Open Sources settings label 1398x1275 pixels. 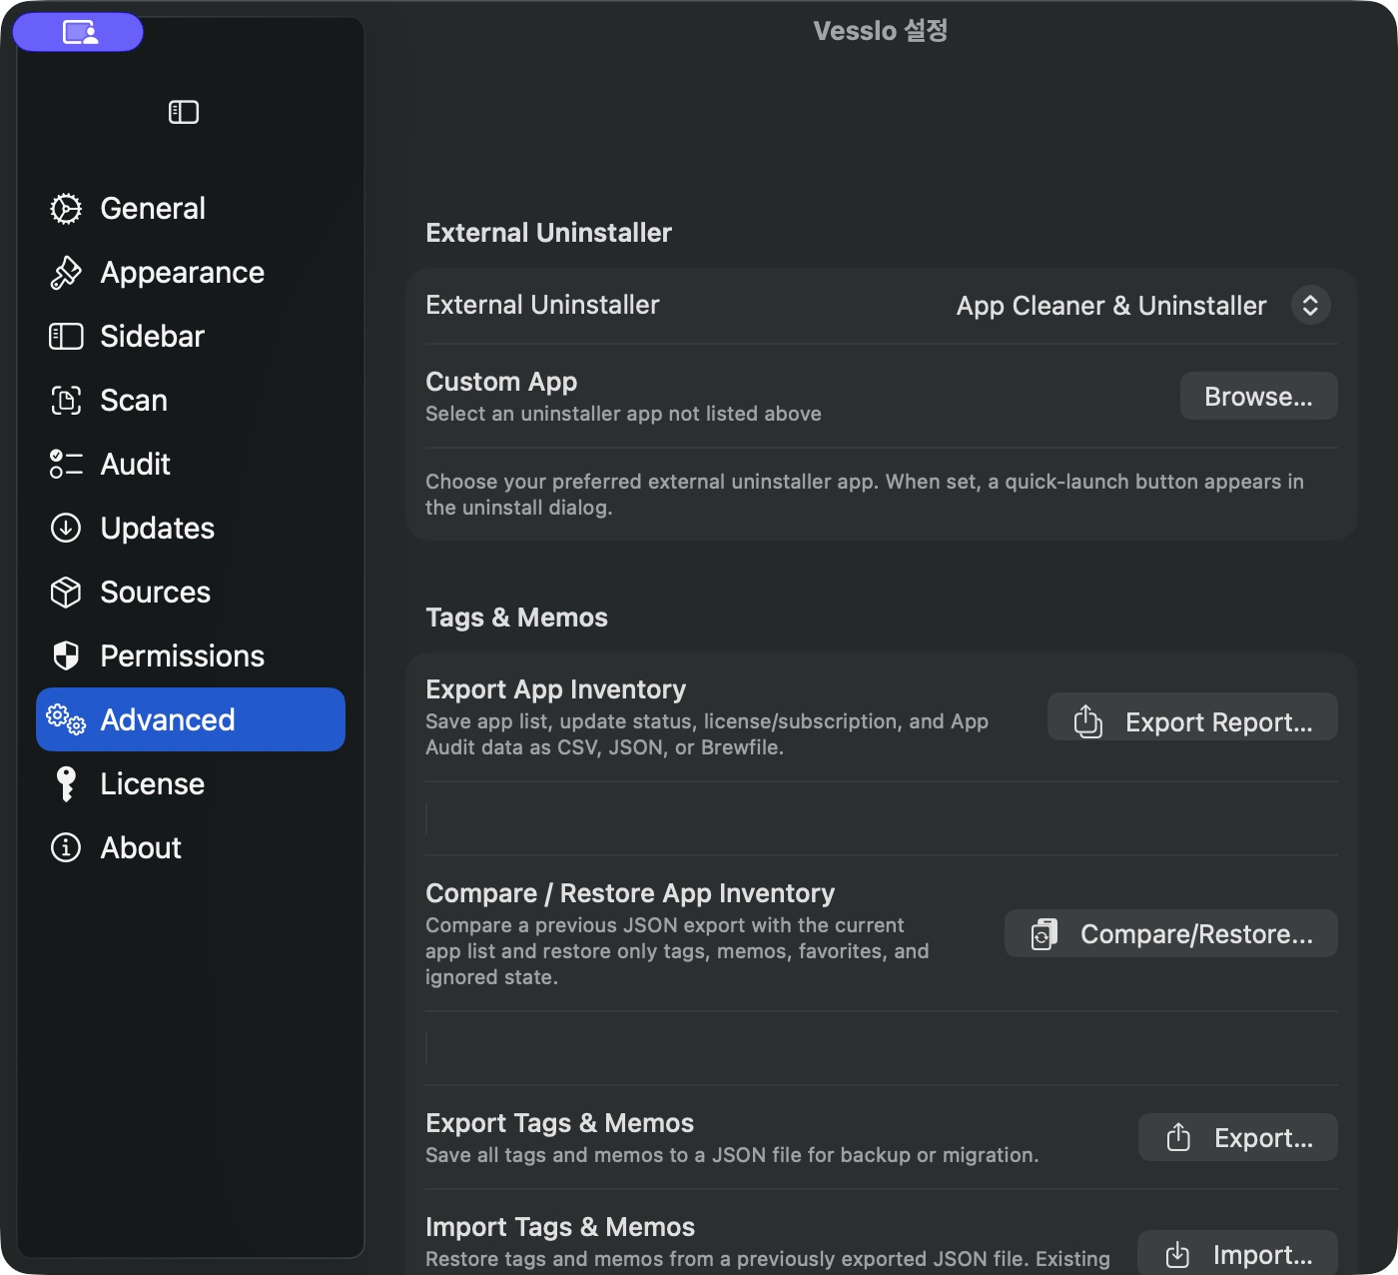[x=155, y=593]
